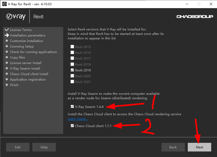Click the Revit product label in header
This screenshot has width=217, height=157.
[38, 17]
